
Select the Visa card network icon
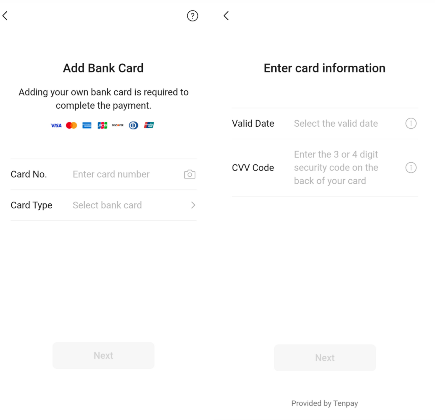tap(56, 125)
